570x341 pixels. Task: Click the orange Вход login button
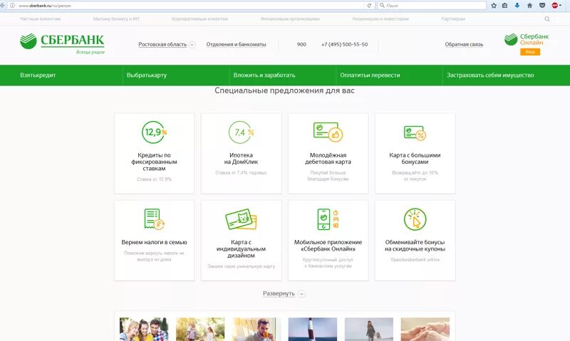tap(529, 52)
